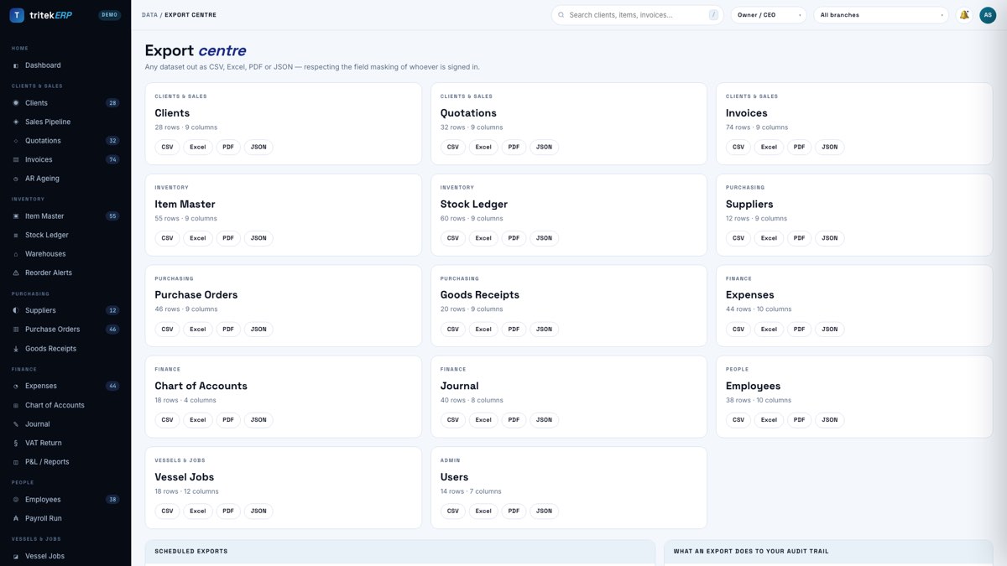The image size is (1007, 566).
Task: Export Employees card as JSON
Action: [830, 420]
